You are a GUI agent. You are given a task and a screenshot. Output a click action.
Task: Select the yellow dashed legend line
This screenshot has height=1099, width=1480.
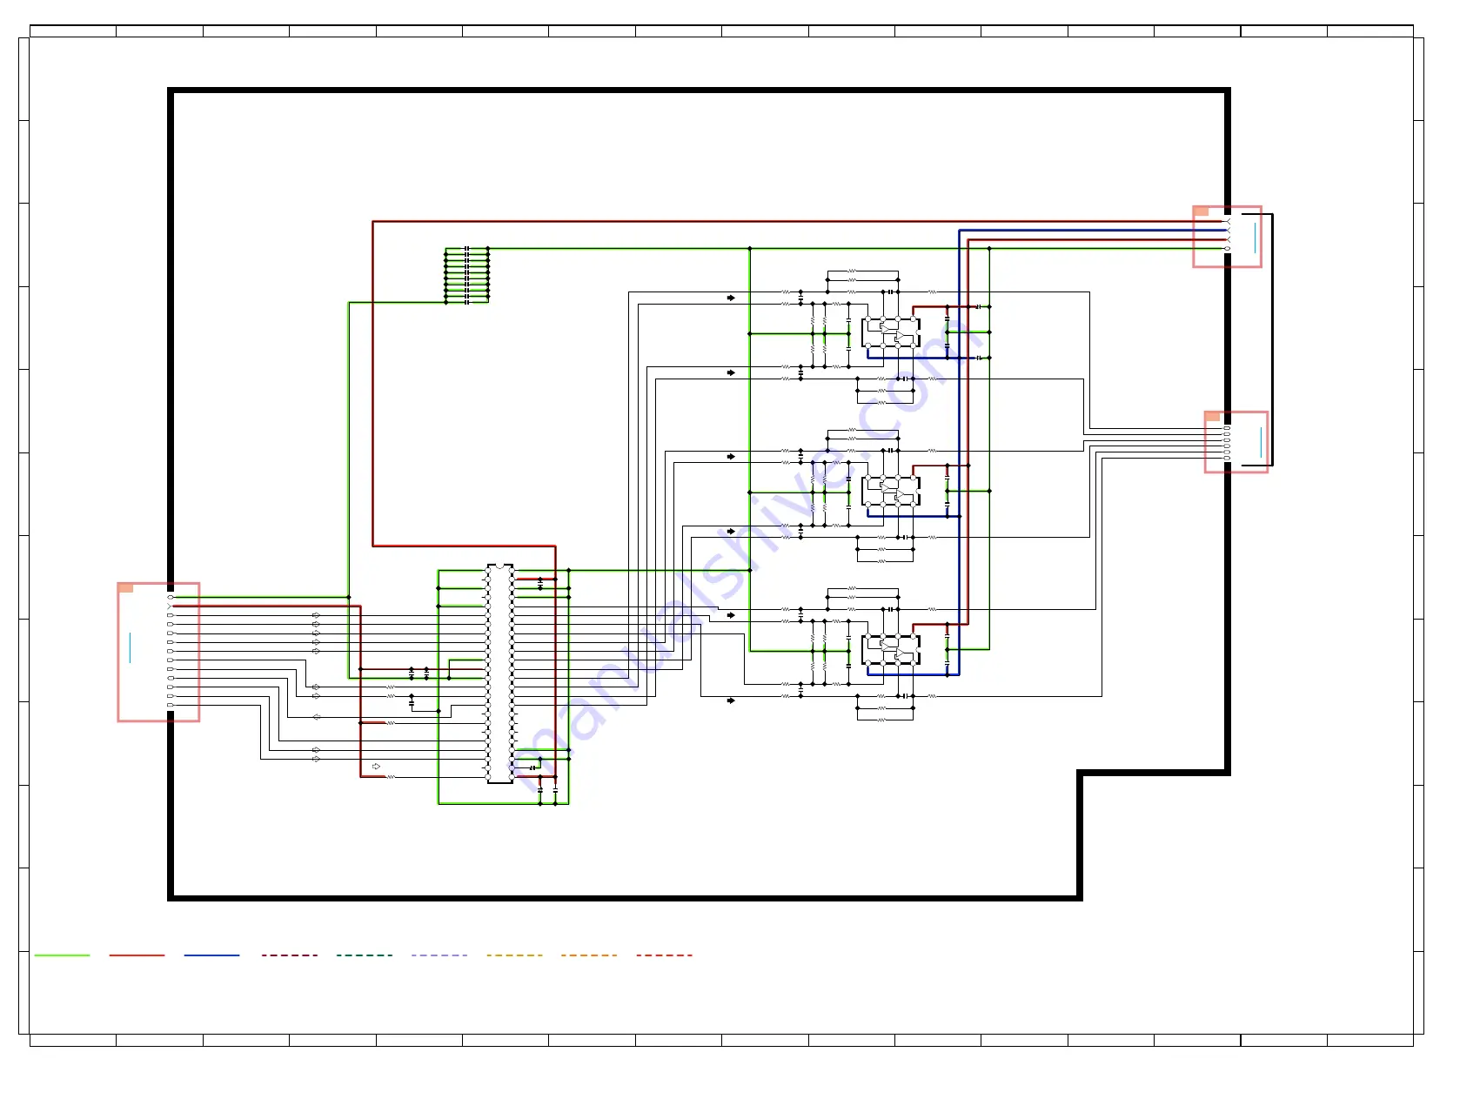coord(514,955)
